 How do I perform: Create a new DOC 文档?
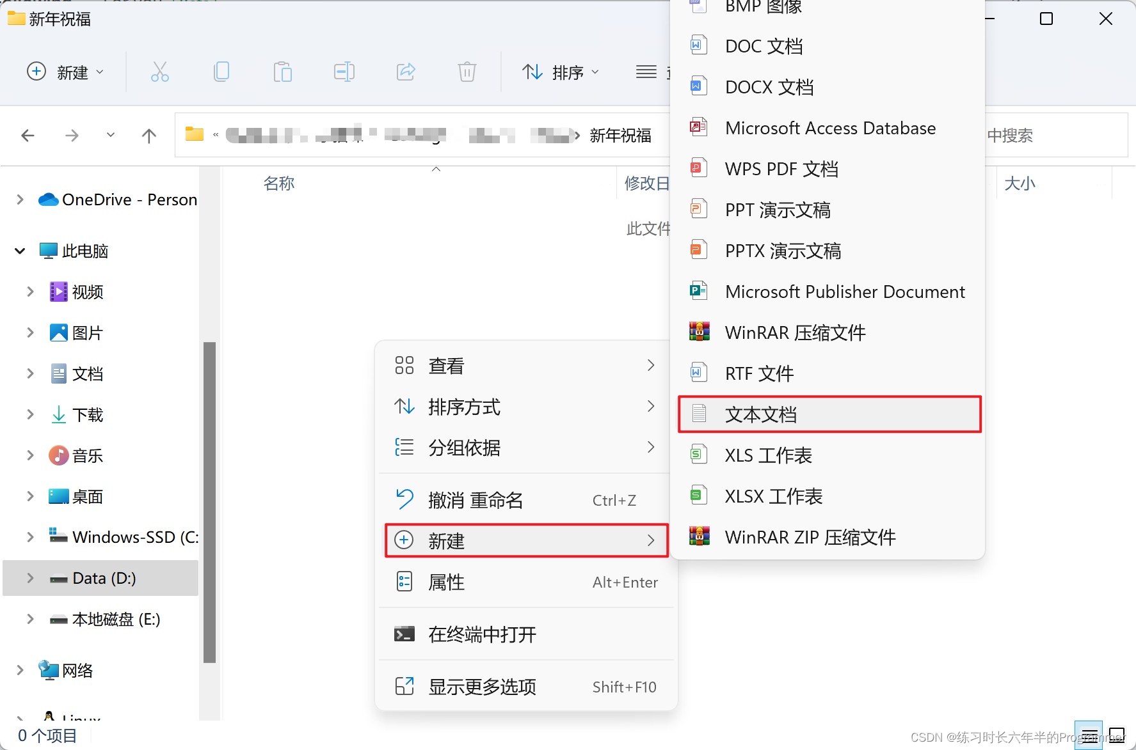(x=829, y=46)
